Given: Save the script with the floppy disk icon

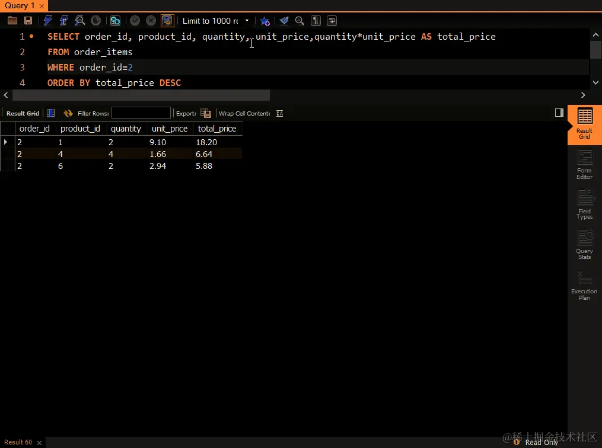Looking at the screenshot, I should click(x=28, y=21).
